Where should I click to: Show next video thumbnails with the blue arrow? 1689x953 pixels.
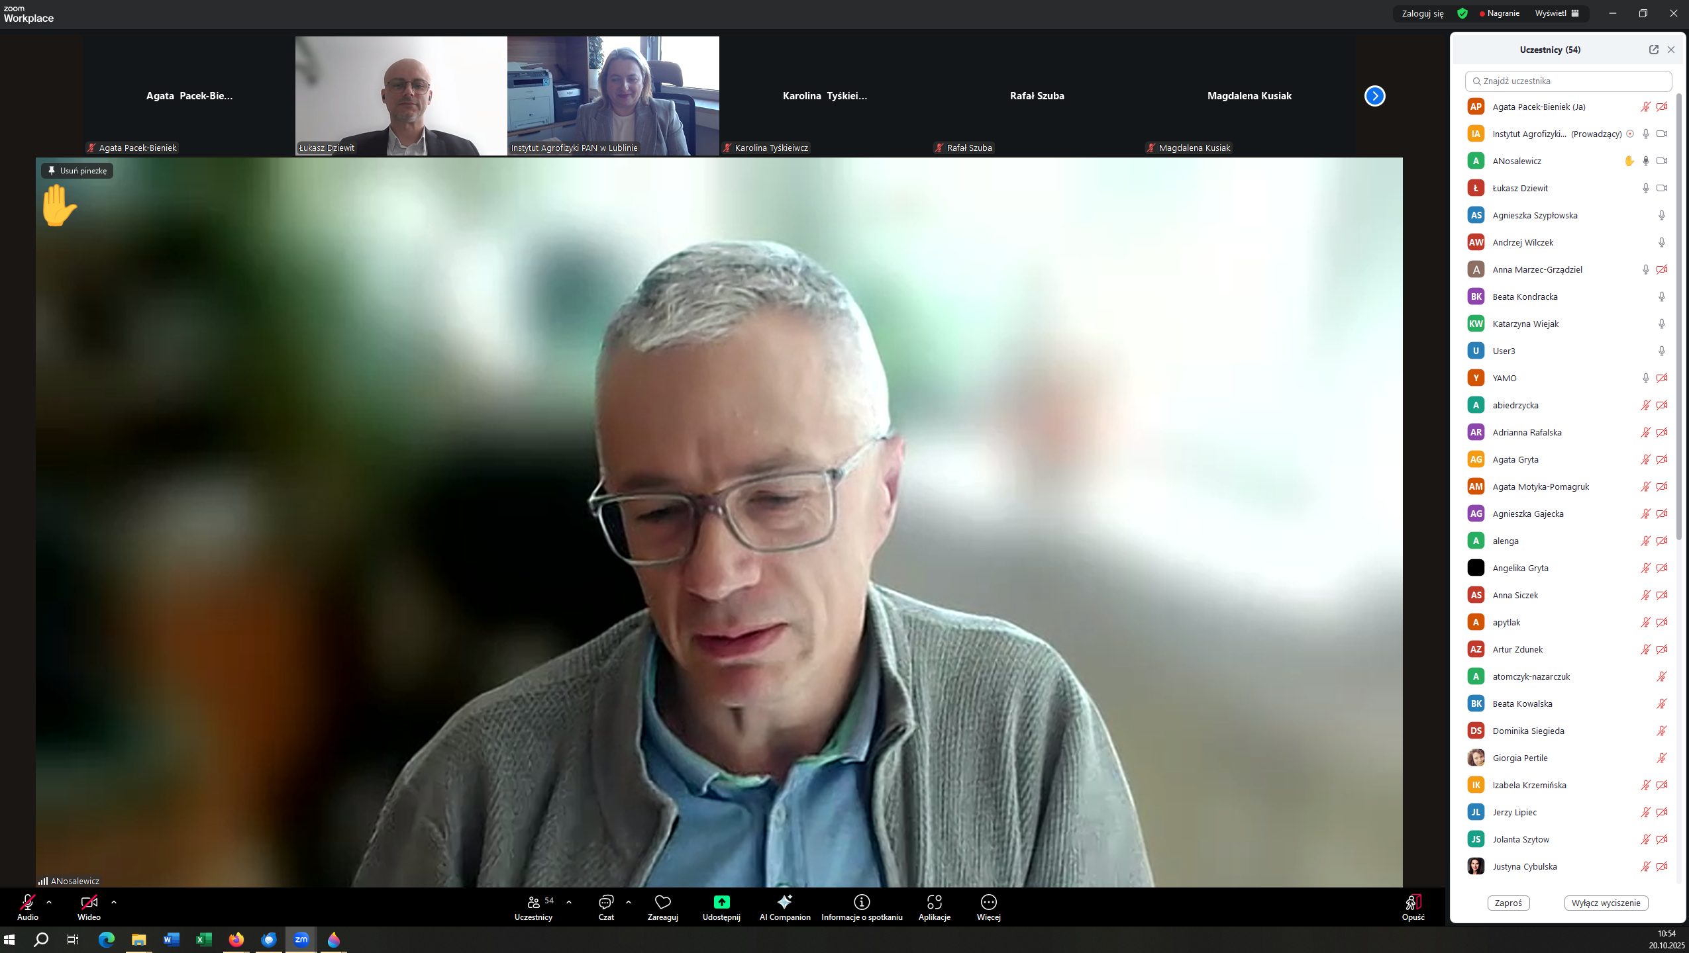click(x=1374, y=96)
